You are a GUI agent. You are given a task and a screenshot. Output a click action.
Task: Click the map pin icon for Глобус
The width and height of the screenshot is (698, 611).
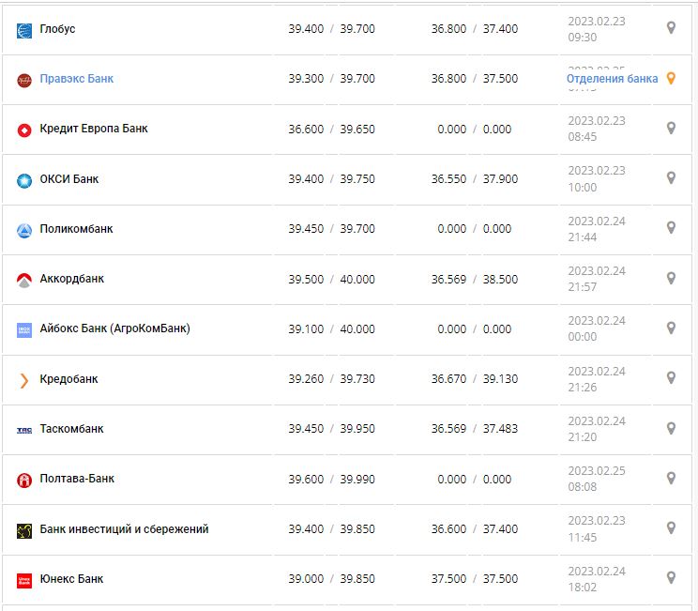pyautogui.click(x=671, y=28)
